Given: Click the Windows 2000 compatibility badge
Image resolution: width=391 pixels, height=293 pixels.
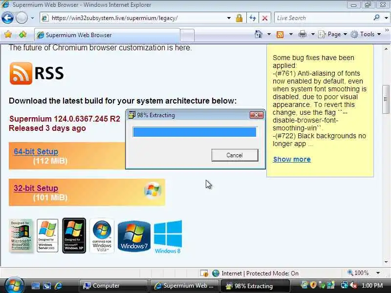Looking at the screenshot, I should pos(21,236).
